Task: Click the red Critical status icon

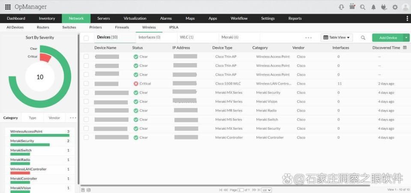Action: [136, 83]
